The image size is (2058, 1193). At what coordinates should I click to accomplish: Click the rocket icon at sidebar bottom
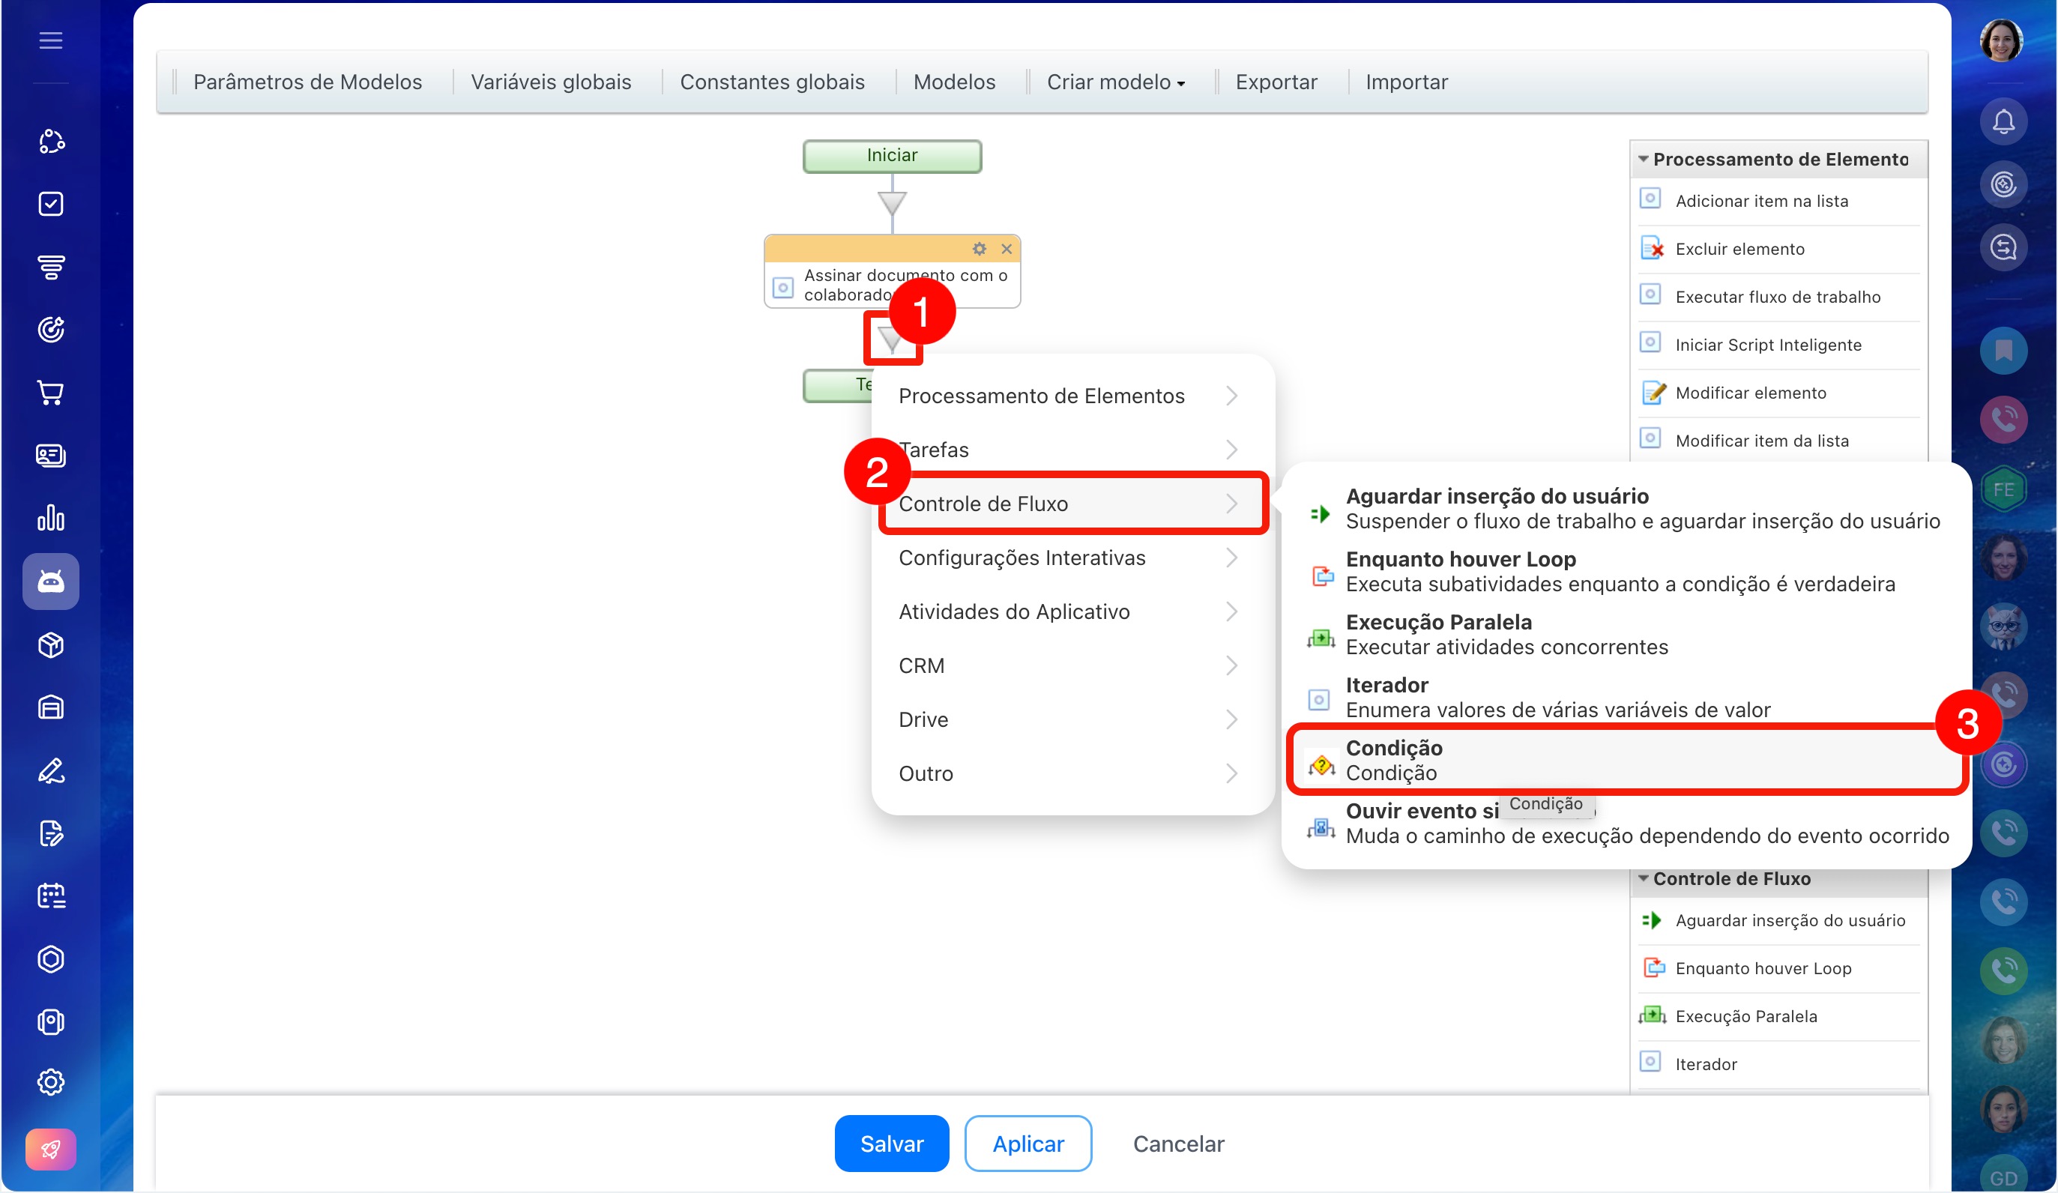(51, 1149)
